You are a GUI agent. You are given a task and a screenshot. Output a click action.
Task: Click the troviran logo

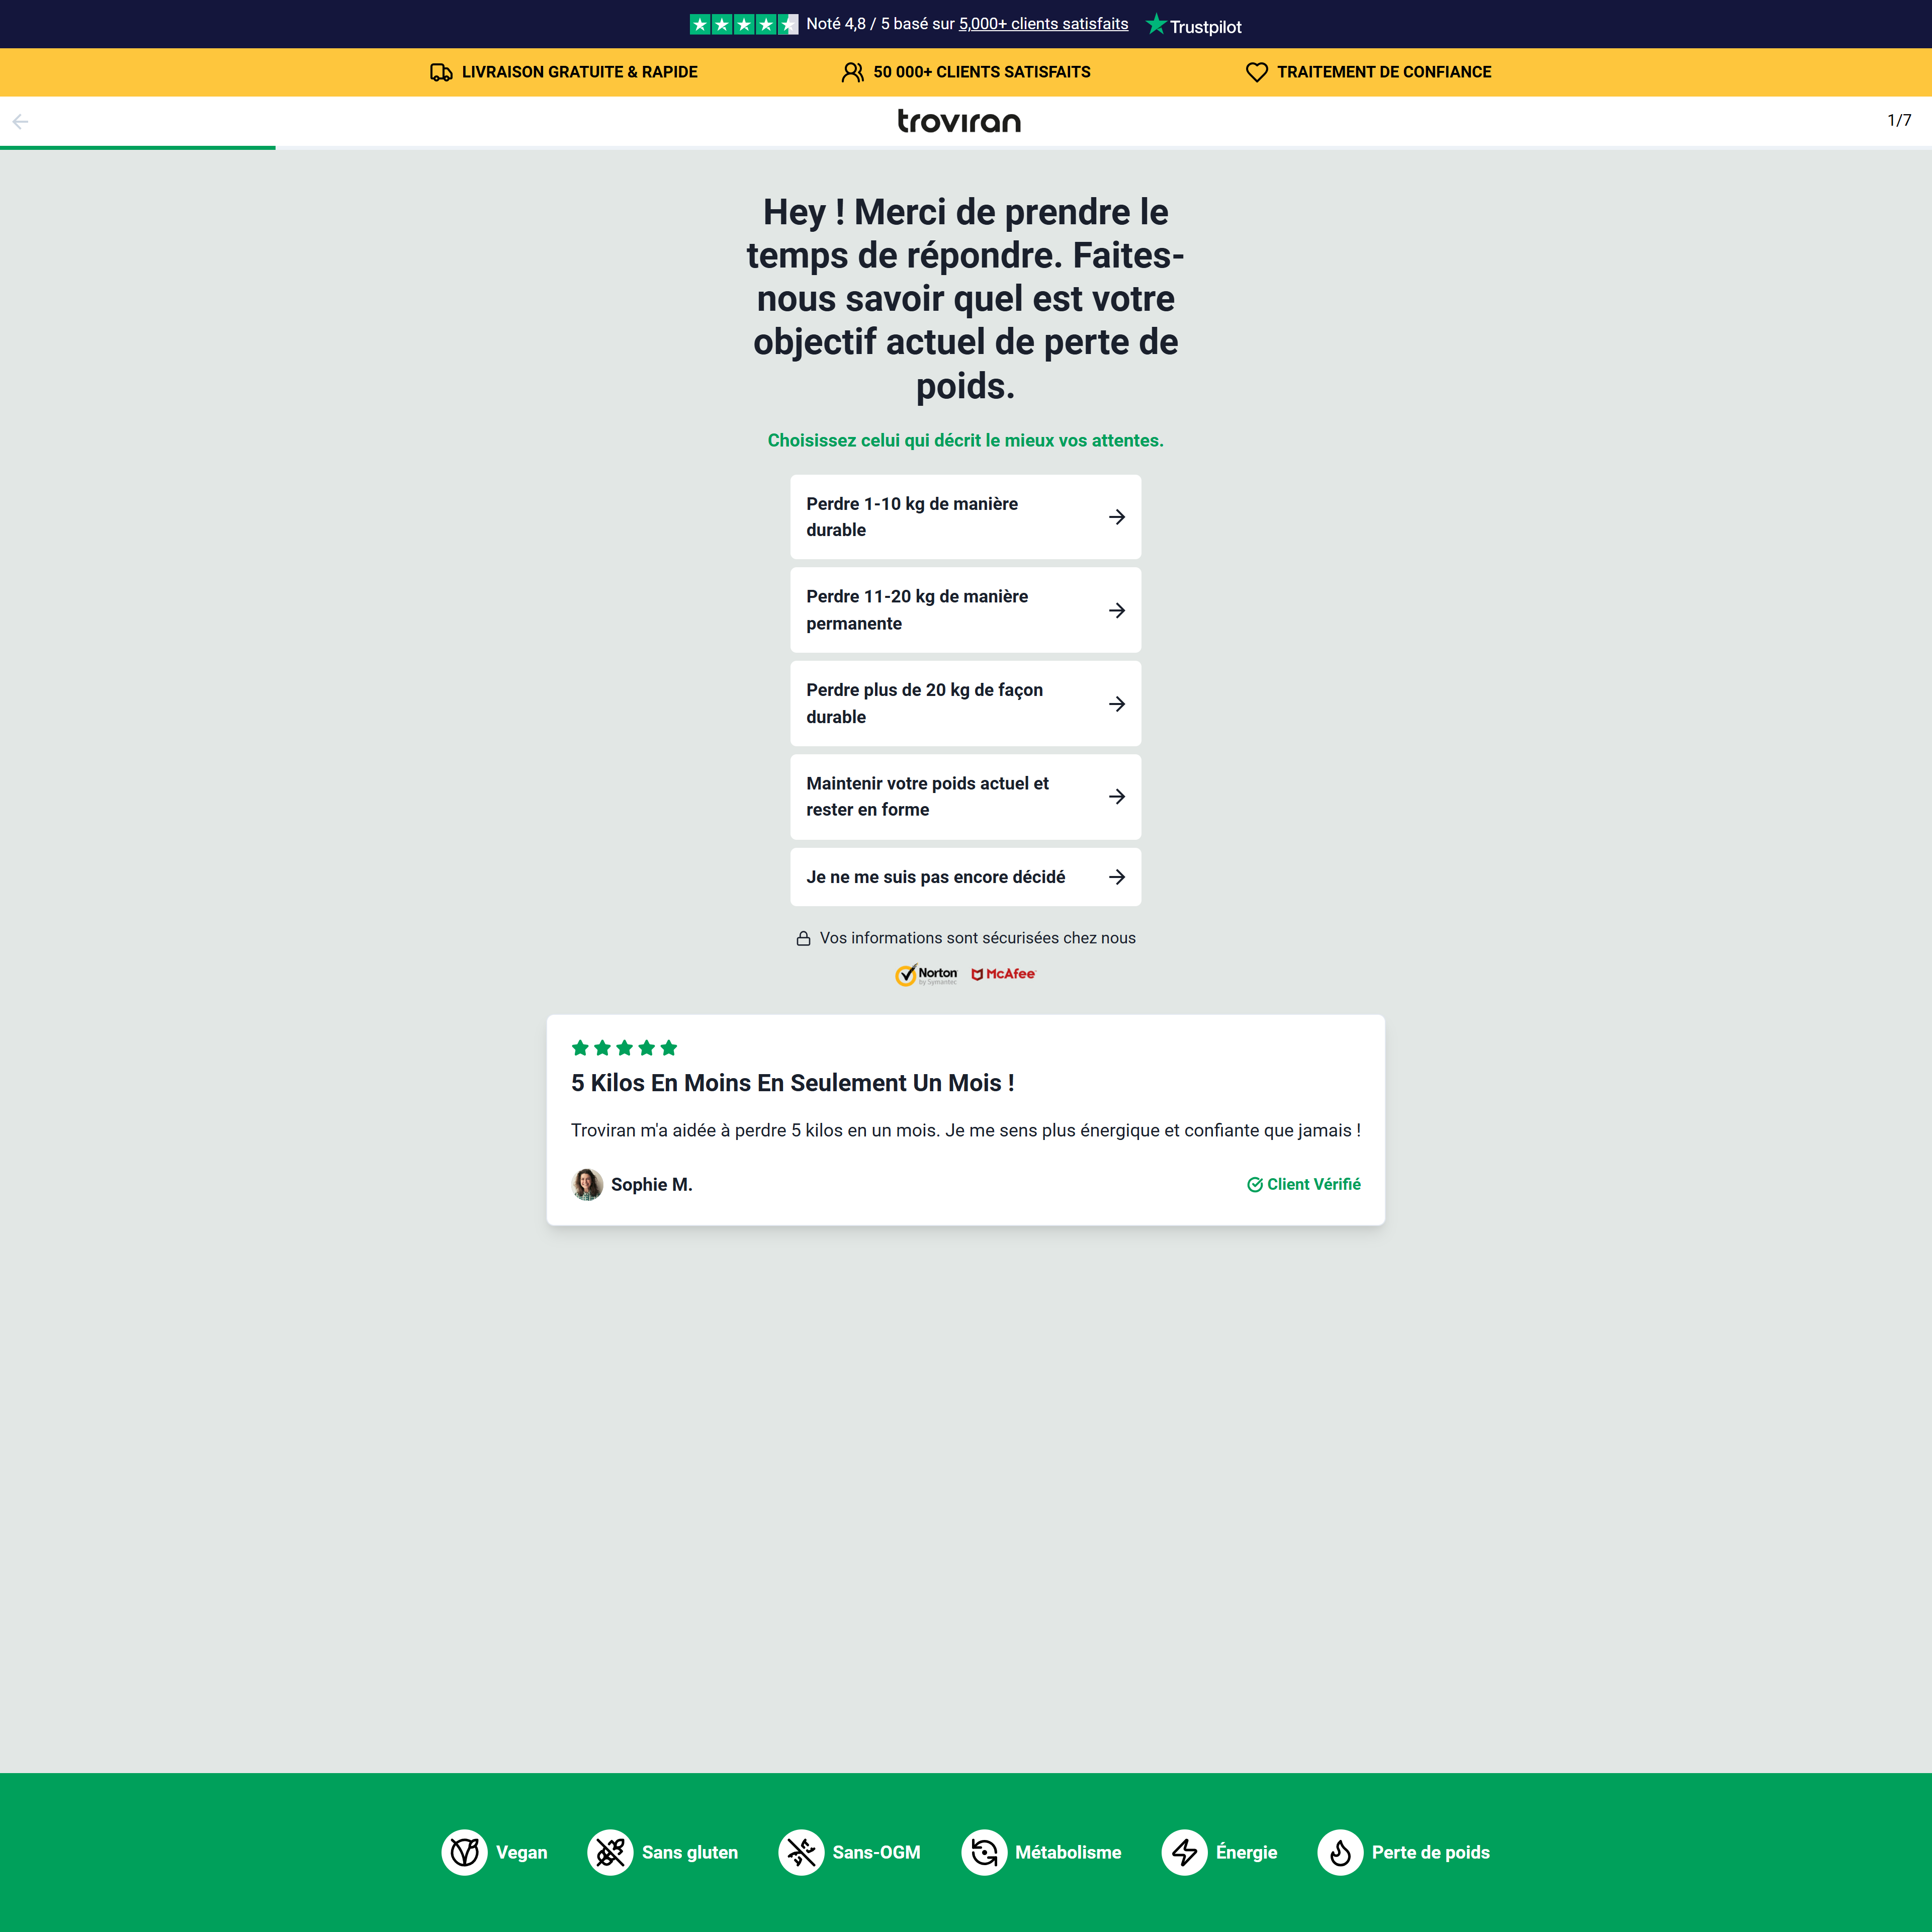(959, 121)
